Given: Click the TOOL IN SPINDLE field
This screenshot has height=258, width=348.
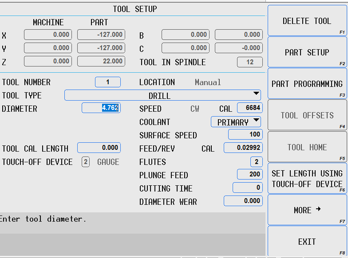Looking at the screenshot, I should pos(249,62).
